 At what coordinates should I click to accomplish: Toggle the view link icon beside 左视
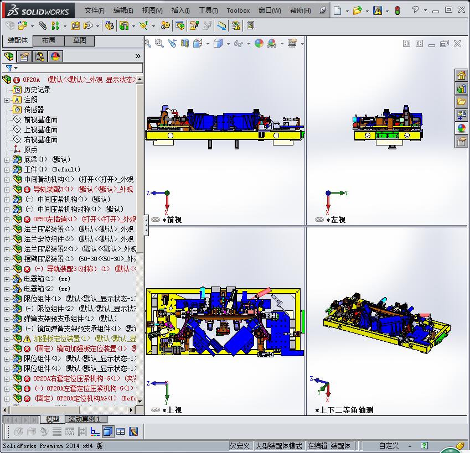(x=319, y=220)
